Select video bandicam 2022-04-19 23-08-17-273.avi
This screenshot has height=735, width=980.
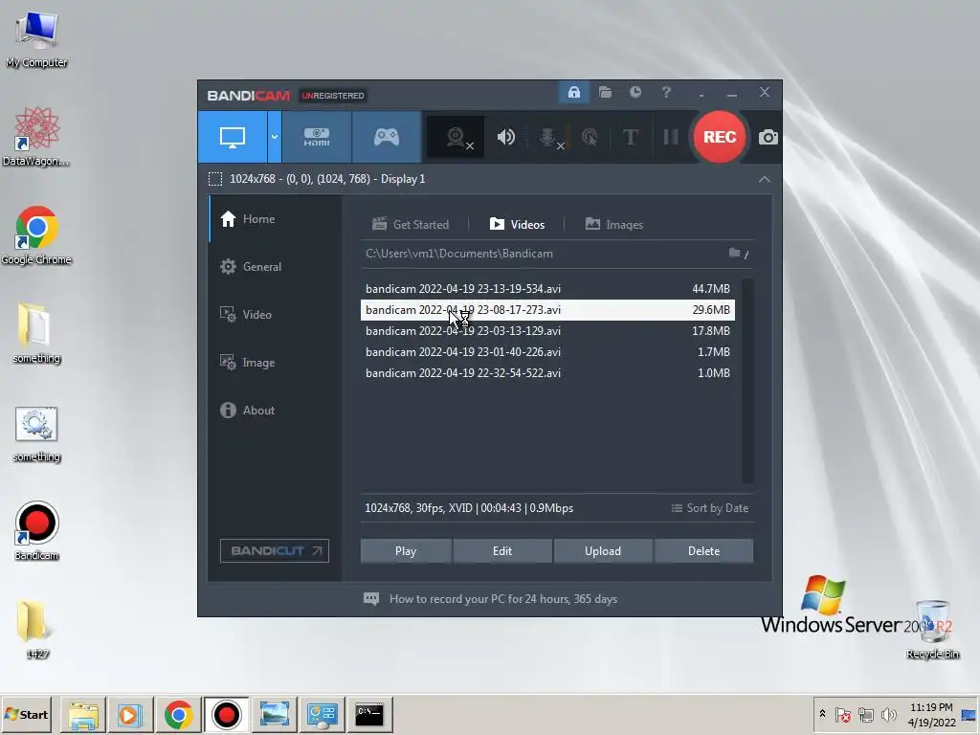(x=547, y=310)
